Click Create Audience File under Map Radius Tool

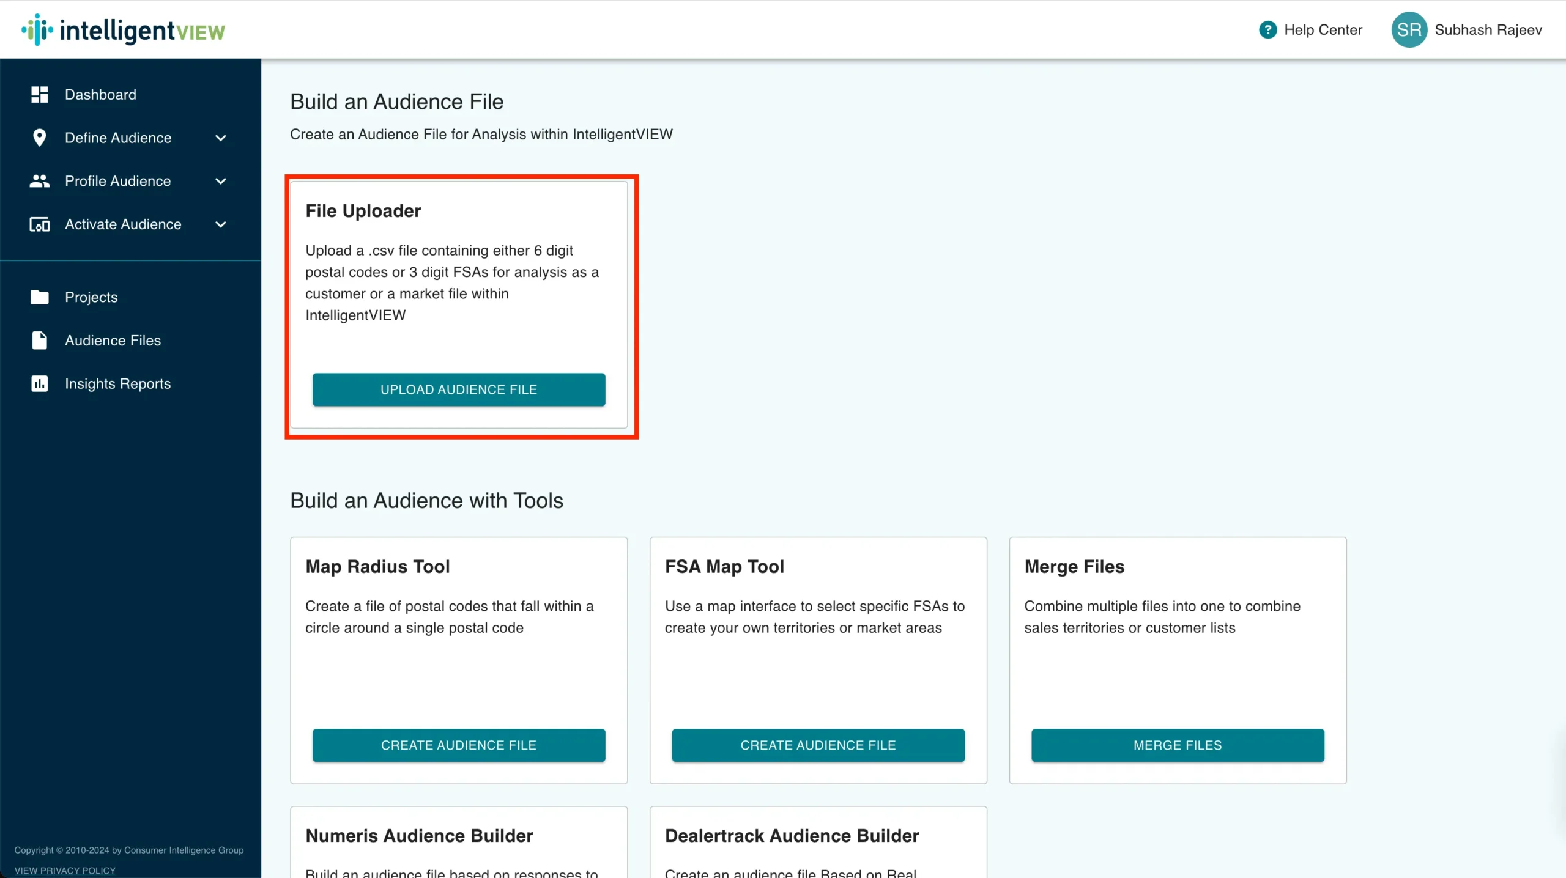(459, 745)
